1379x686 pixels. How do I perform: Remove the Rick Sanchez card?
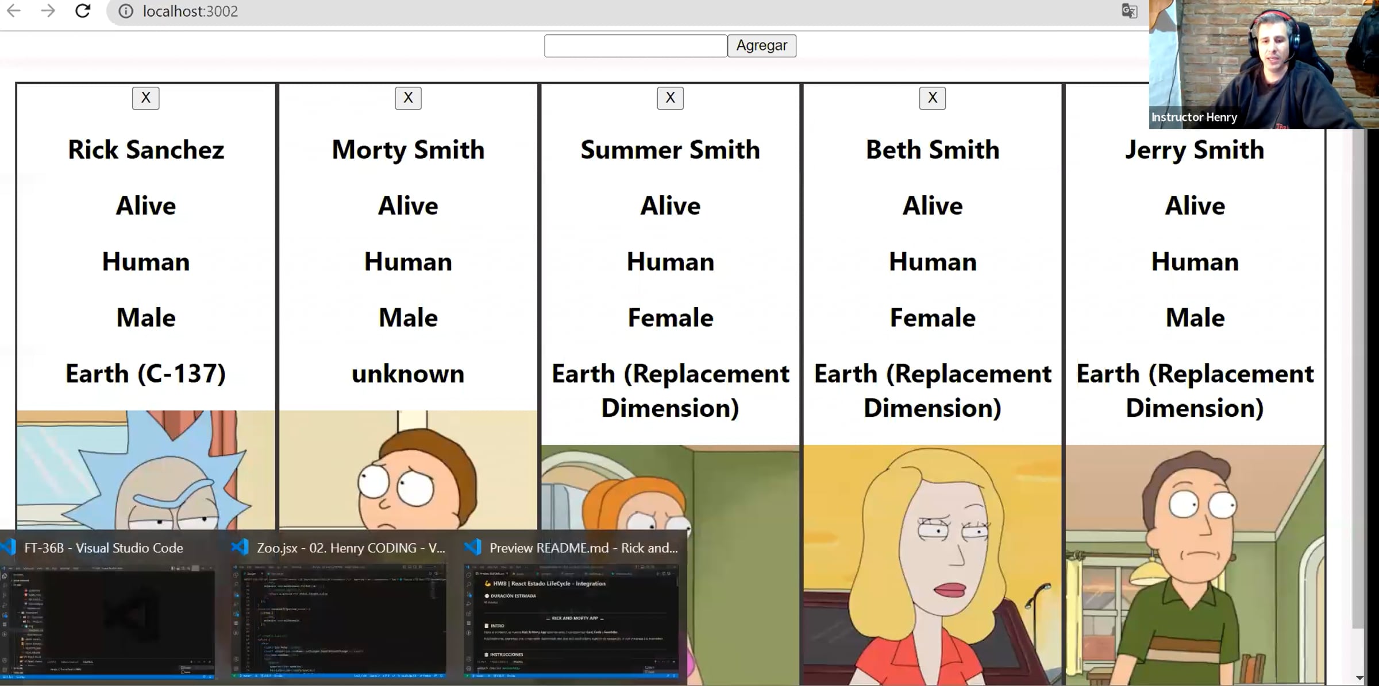tap(145, 98)
